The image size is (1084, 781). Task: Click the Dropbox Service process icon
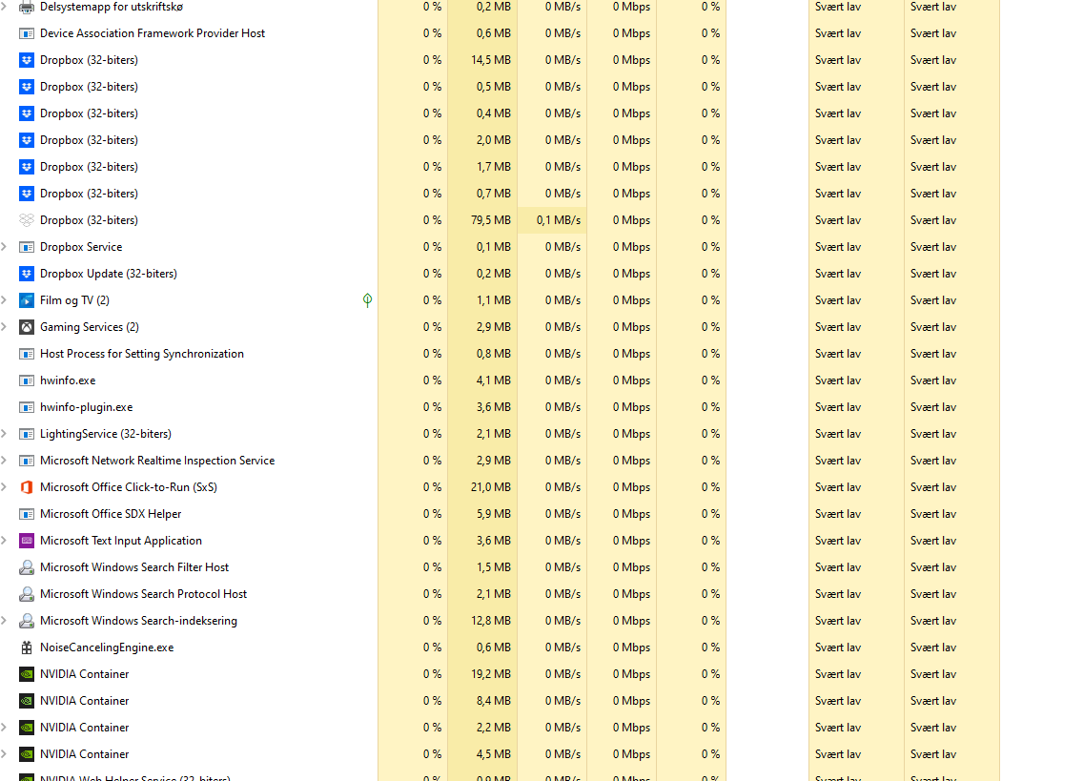coord(27,247)
